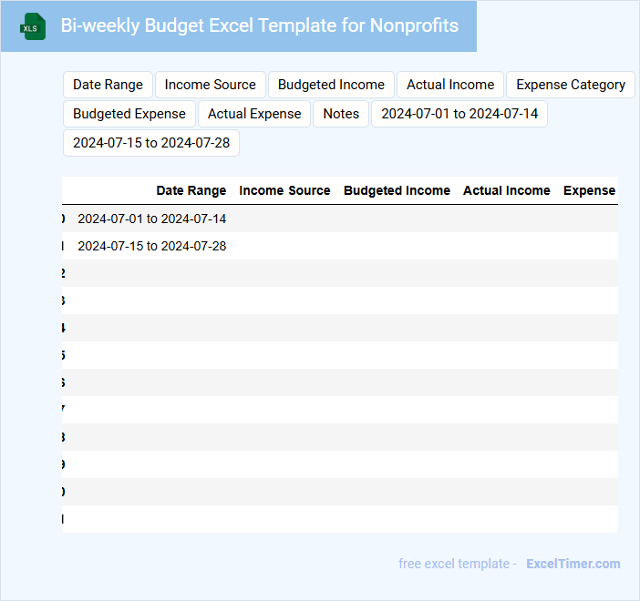Click the Income Source column header
The width and height of the screenshot is (640, 601).
(284, 190)
